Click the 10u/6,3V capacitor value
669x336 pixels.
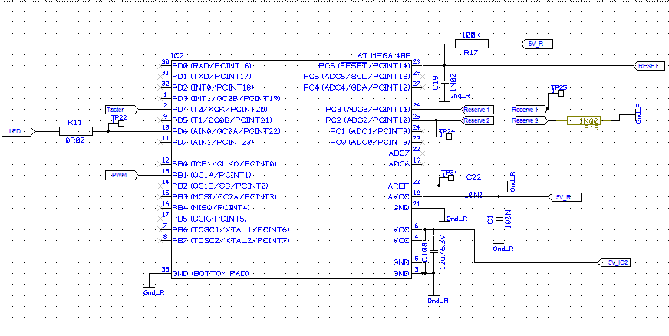[x=443, y=252]
